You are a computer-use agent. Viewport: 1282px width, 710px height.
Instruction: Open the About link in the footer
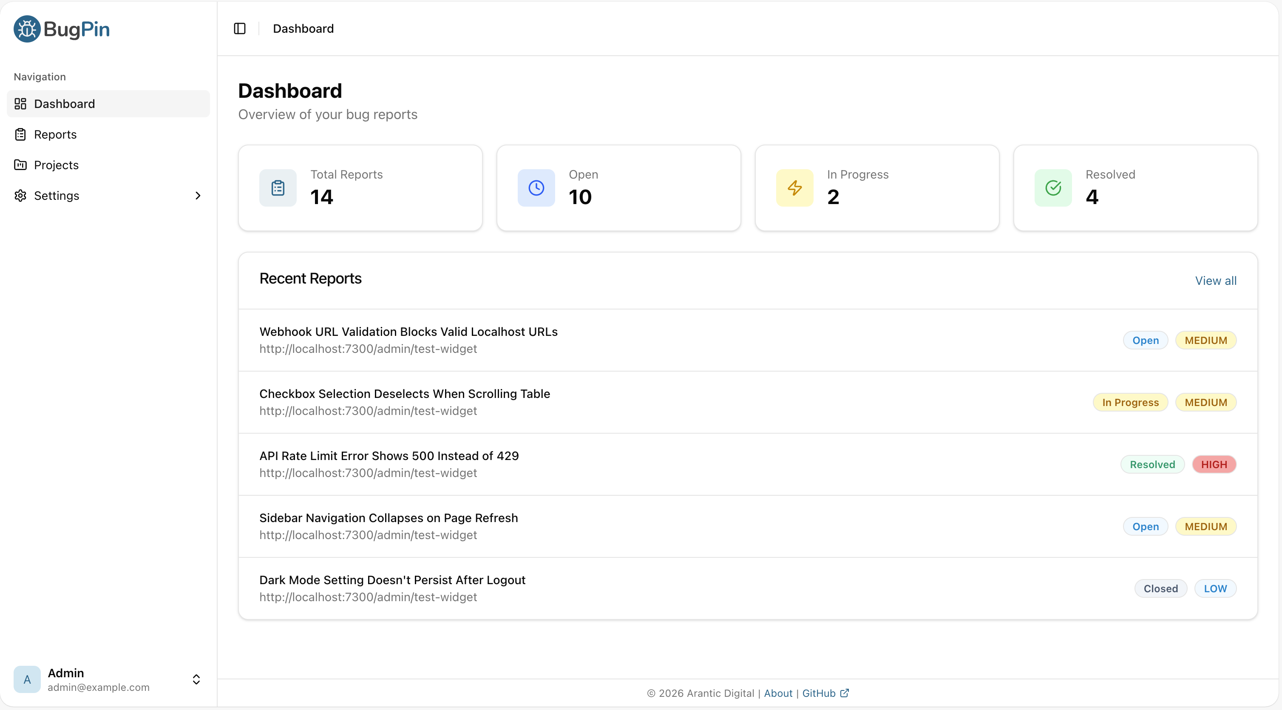pyautogui.click(x=778, y=693)
